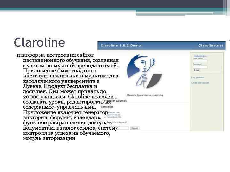Click text "модуль авторизации."
This screenshot has width=230, height=172.
point(50,138)
